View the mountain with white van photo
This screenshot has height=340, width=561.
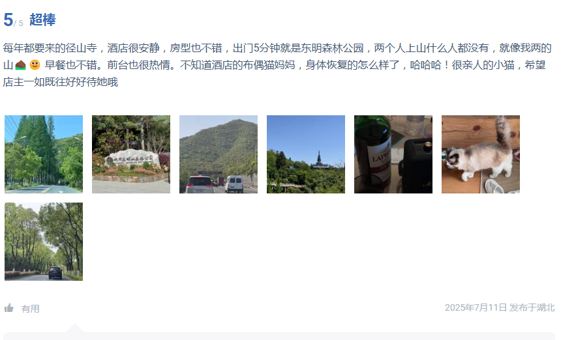219,154
